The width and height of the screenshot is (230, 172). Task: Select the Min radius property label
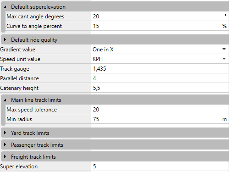click(19, 119)
